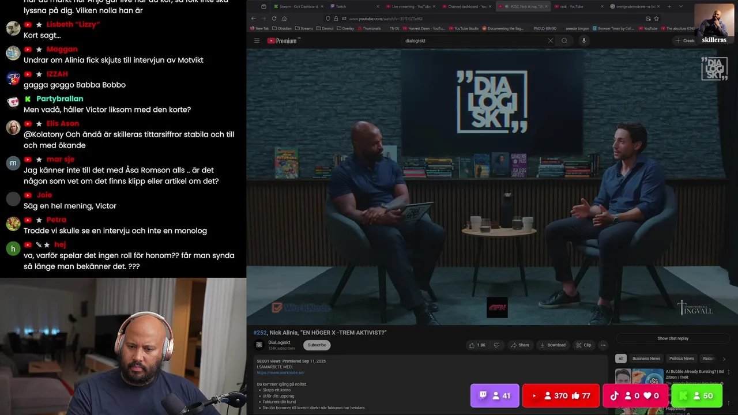Screen dimensions: 738x415
Task: Click Petra's message 'Trodde vi skulle se en intervju'
Action: [115, 231]
